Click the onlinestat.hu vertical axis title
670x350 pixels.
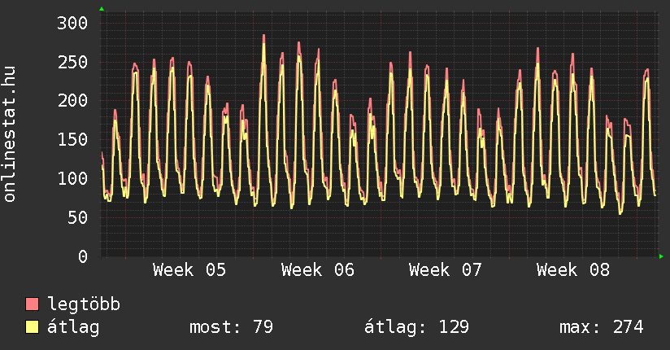pyautogui.click(x=11, y=135)
